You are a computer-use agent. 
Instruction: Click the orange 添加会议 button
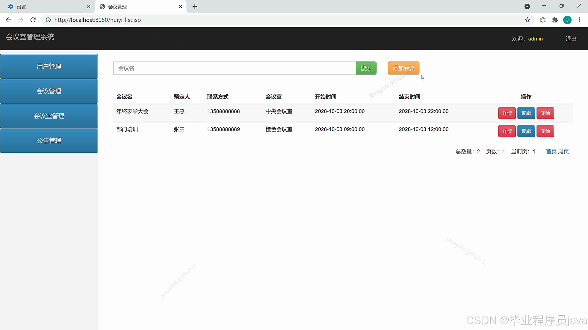click(403, 68)
